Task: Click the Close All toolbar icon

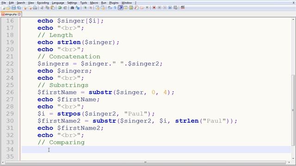Action: pos(30,8)
